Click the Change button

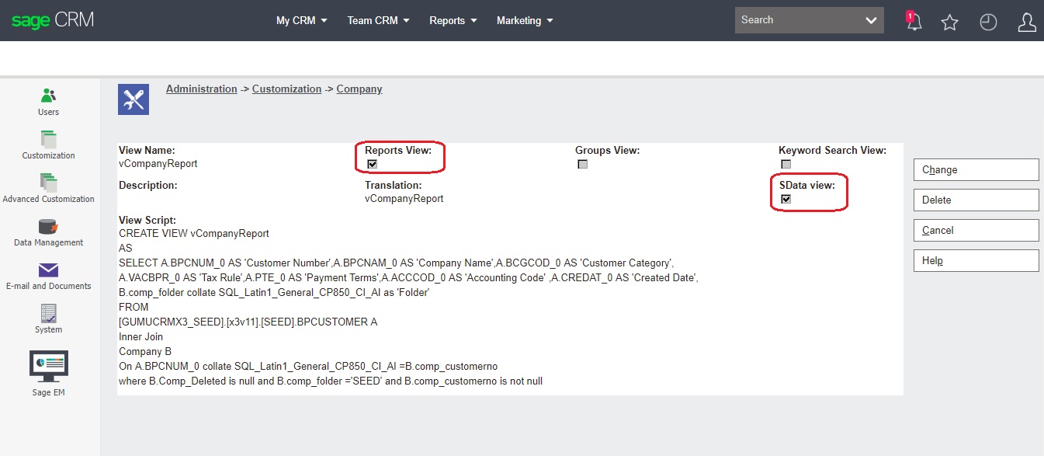[x=975, y=169]
